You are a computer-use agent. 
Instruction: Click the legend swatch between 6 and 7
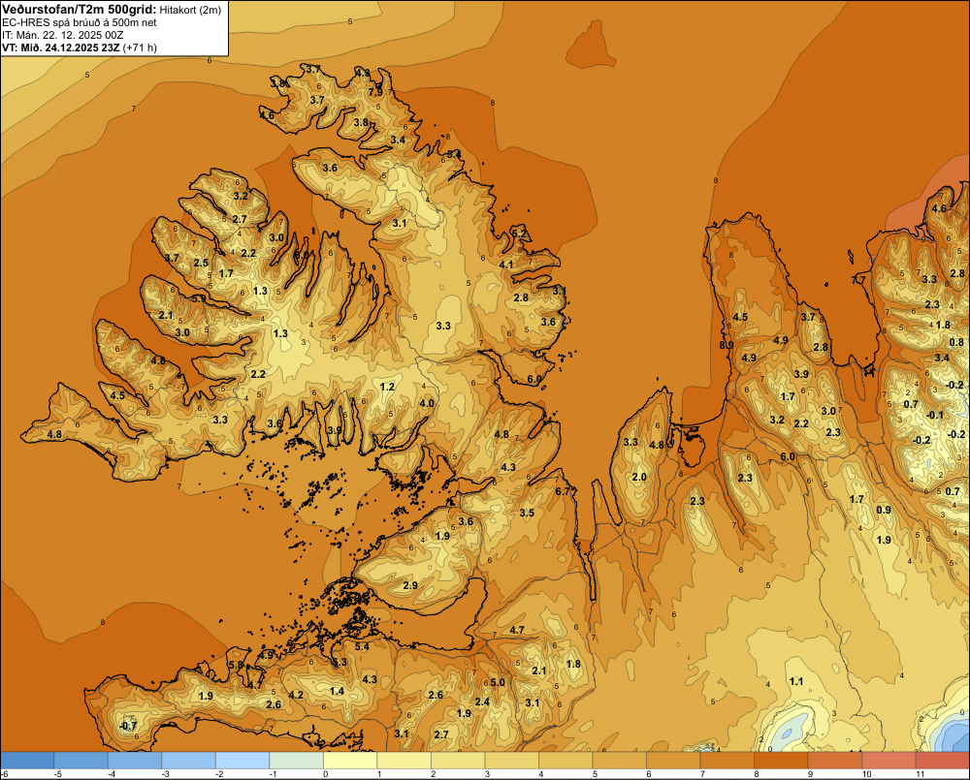point(673,761)
